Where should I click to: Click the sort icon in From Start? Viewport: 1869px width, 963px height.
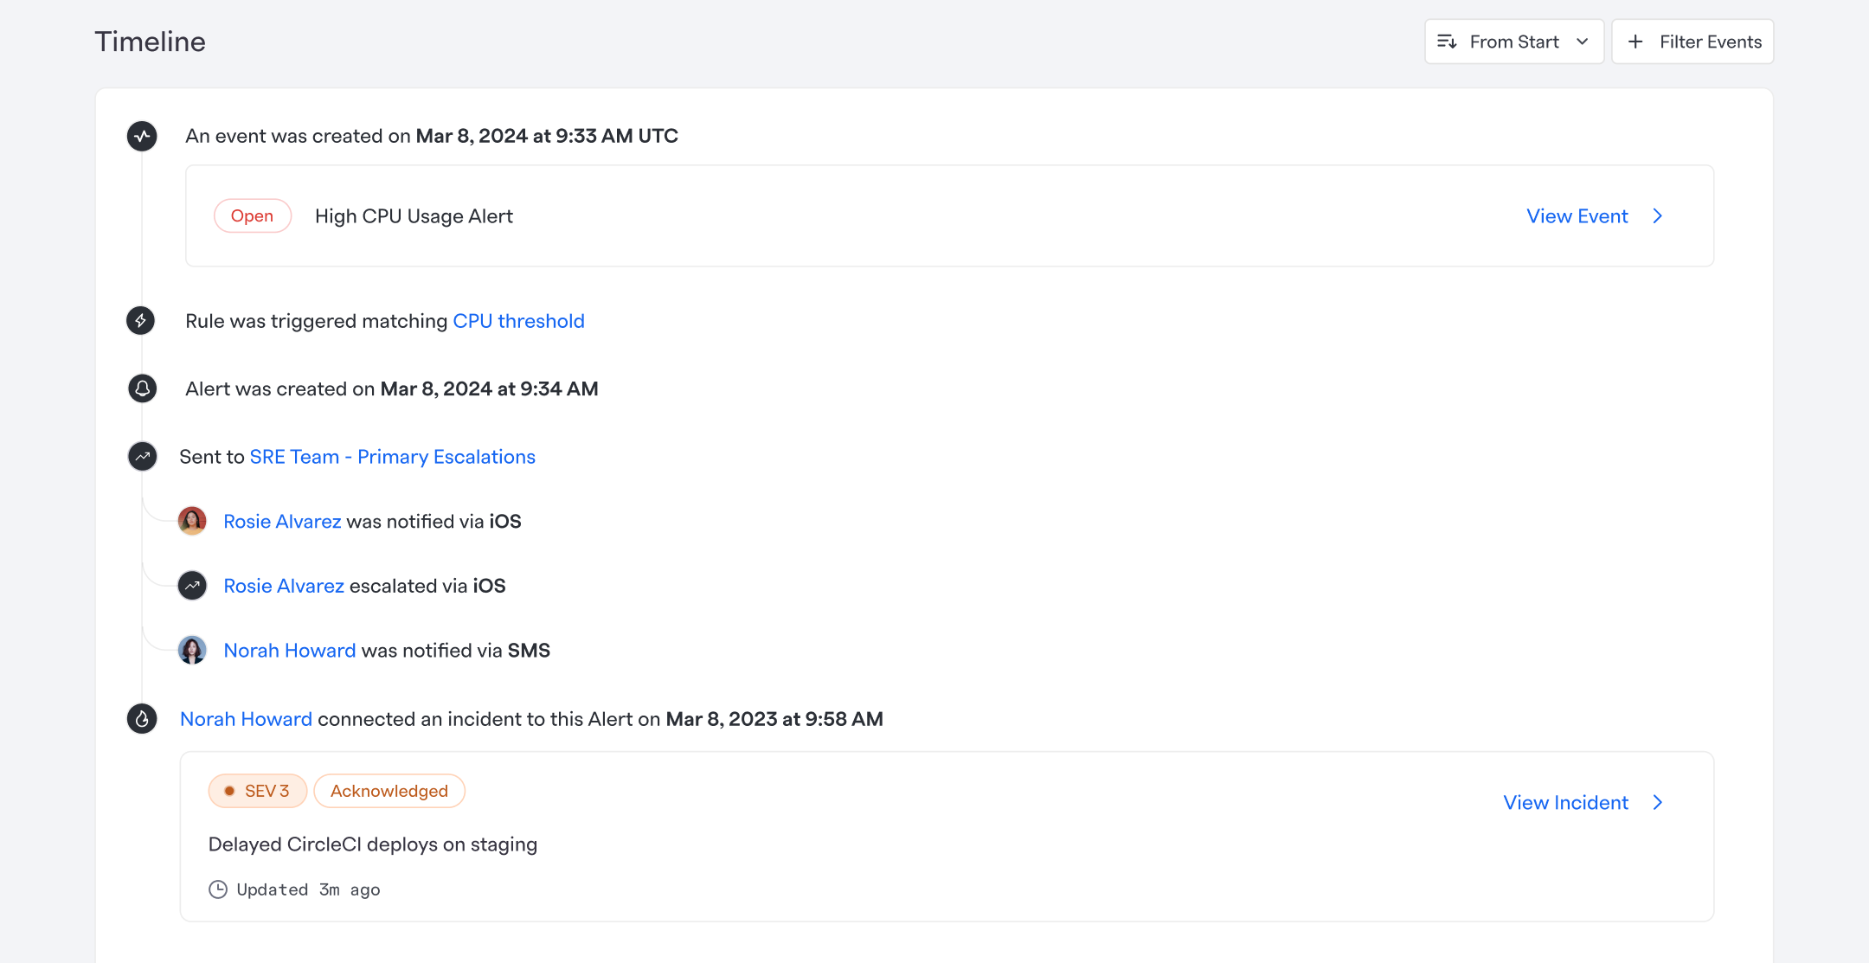point(1447,42)
